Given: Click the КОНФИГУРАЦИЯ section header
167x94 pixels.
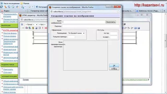Looking at the screenshot, I should click(x=9, y=77).
